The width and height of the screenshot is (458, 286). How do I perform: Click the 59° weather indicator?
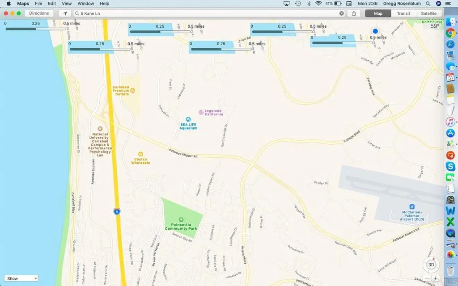pyautogui.click(x=435, y=26)
